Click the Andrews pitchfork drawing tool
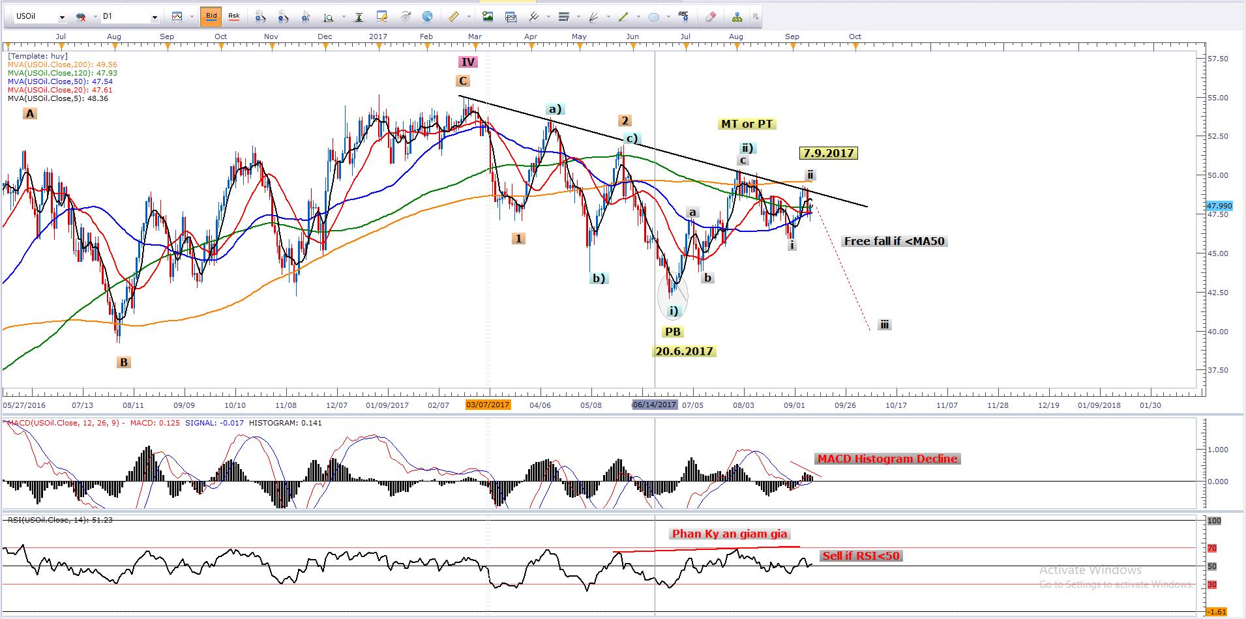This screenshot has height=619, width=1246. 535,17
